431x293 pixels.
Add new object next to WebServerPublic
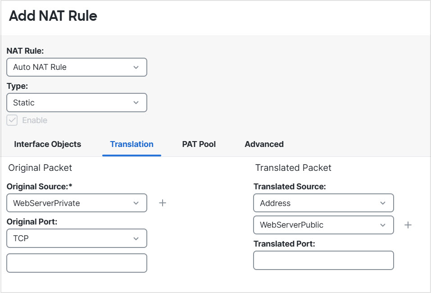coord(408,225)
